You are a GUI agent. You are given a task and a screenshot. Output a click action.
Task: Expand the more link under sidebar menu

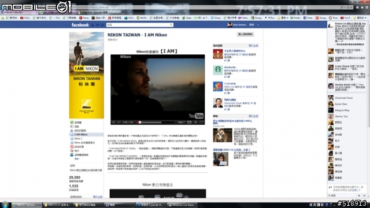(x=77, y=159)
